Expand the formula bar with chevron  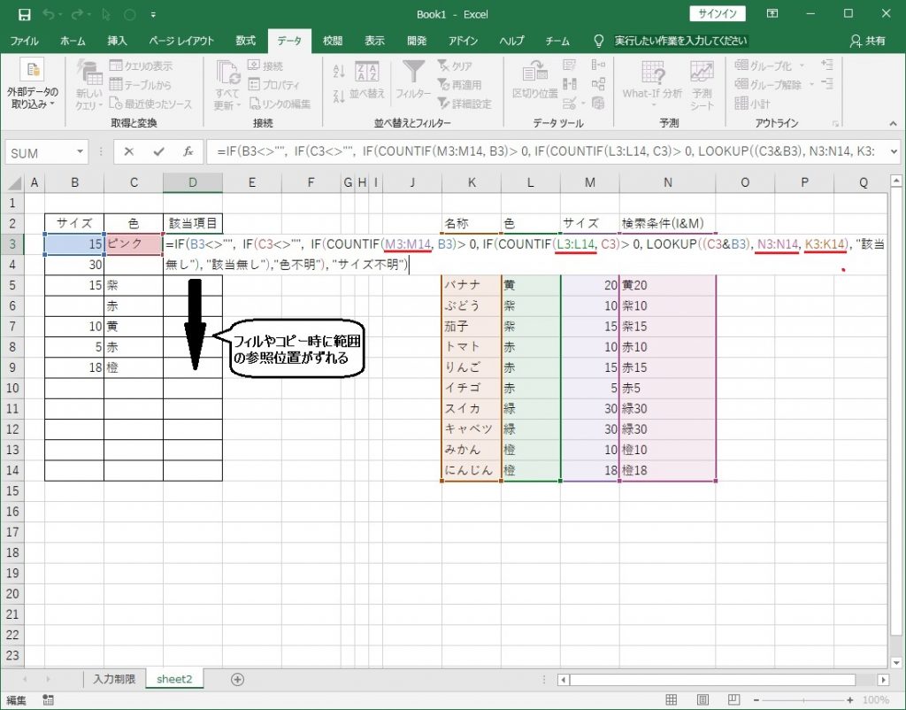[894, 152]
